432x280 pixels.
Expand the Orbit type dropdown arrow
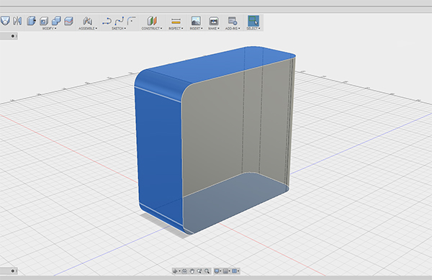(179, 271)
